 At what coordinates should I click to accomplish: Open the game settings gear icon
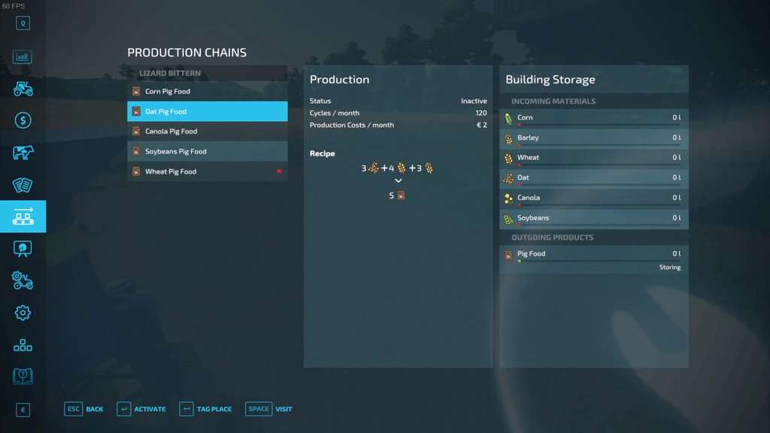click(x=23, y=313)
